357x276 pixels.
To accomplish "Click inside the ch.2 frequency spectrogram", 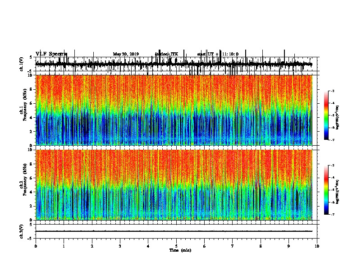I will 174,185.
